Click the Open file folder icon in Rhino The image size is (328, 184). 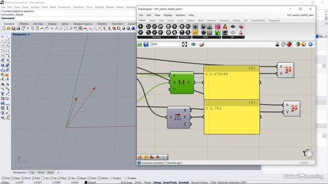9,29
